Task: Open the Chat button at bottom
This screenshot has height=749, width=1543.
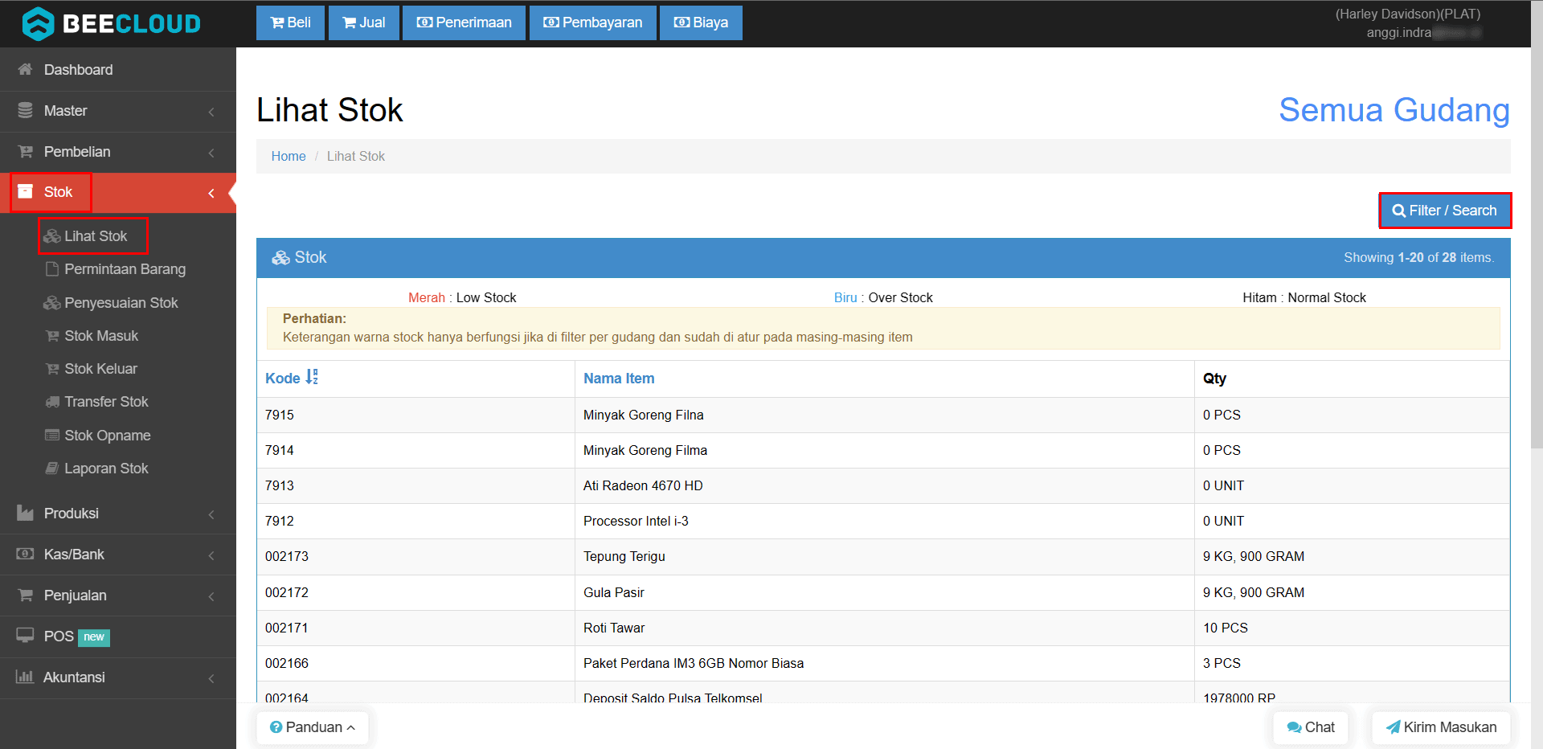Action: click(1311, 727)
